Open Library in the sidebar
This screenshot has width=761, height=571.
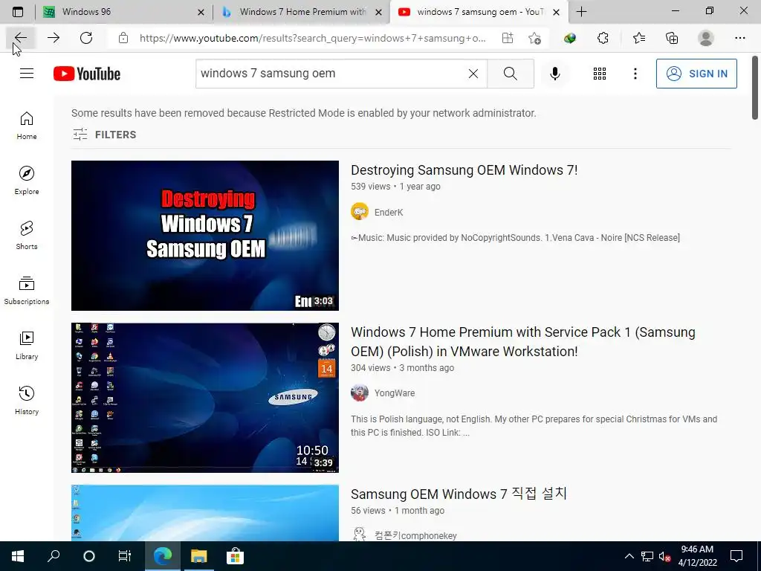pos(27,345)
